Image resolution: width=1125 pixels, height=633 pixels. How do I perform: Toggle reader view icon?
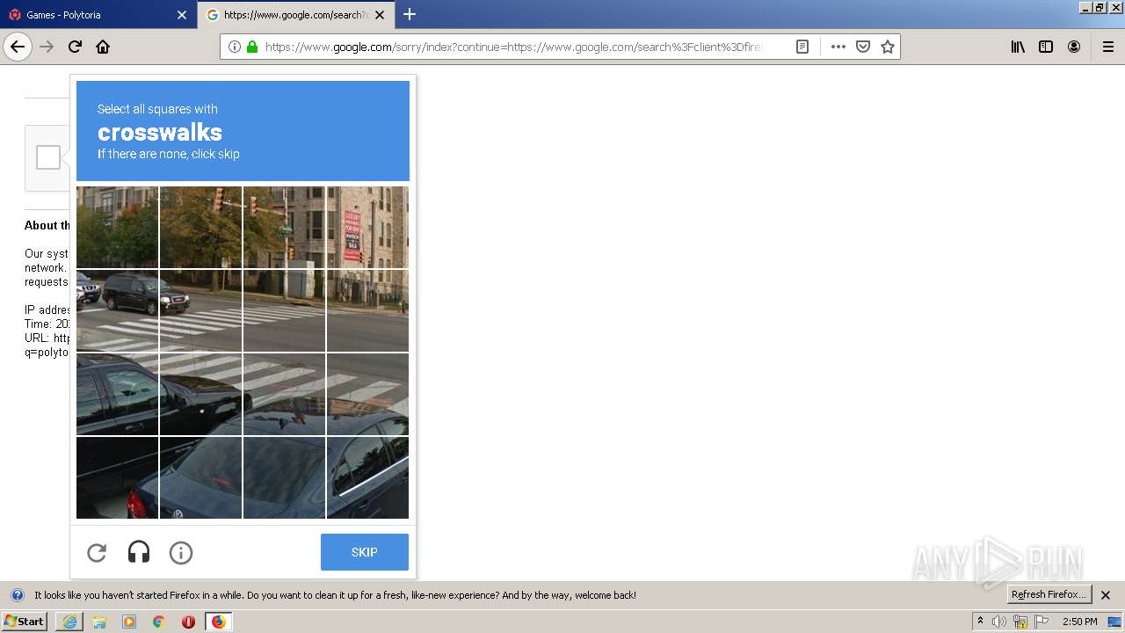[x=802, y=47]
